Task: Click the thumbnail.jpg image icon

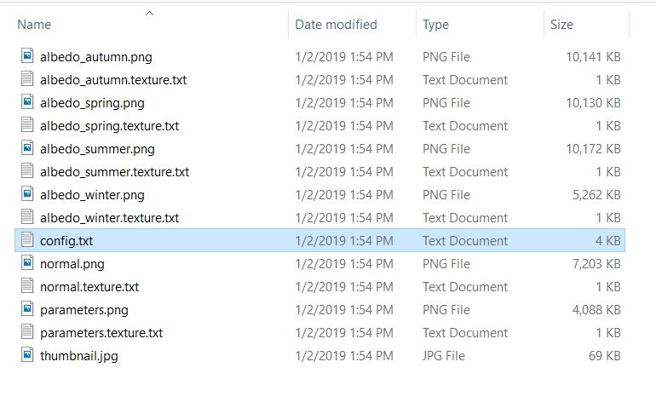Action: click(x=26, y=356)
